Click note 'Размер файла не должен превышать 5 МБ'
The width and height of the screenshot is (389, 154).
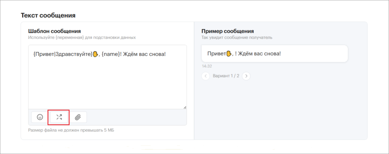click(71, 130)
